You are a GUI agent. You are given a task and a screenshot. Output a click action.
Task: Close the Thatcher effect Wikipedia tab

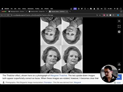point(67,11)
